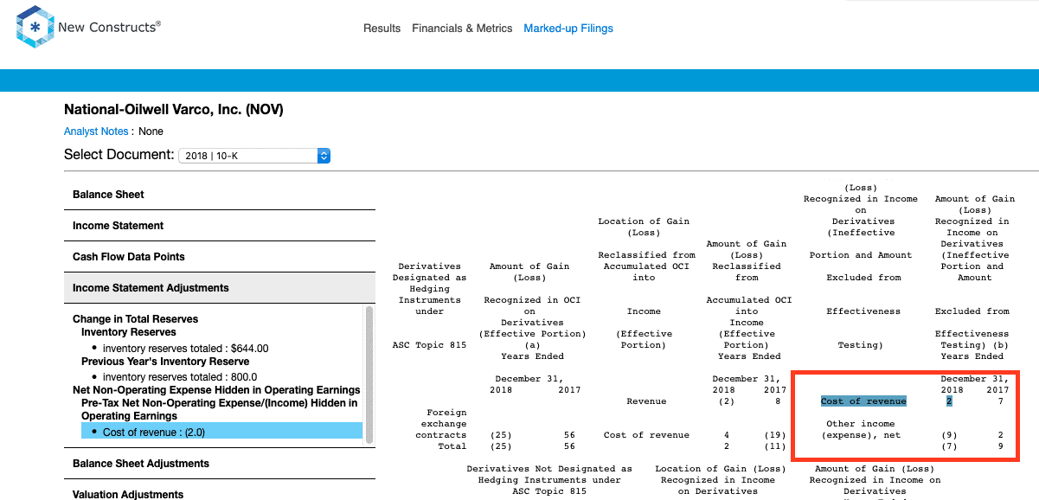Image resolution: width=1039 pixels, height=500 pixels.
Task: Expand the Cash Flow Data Points section
Action: pos(220,257)
